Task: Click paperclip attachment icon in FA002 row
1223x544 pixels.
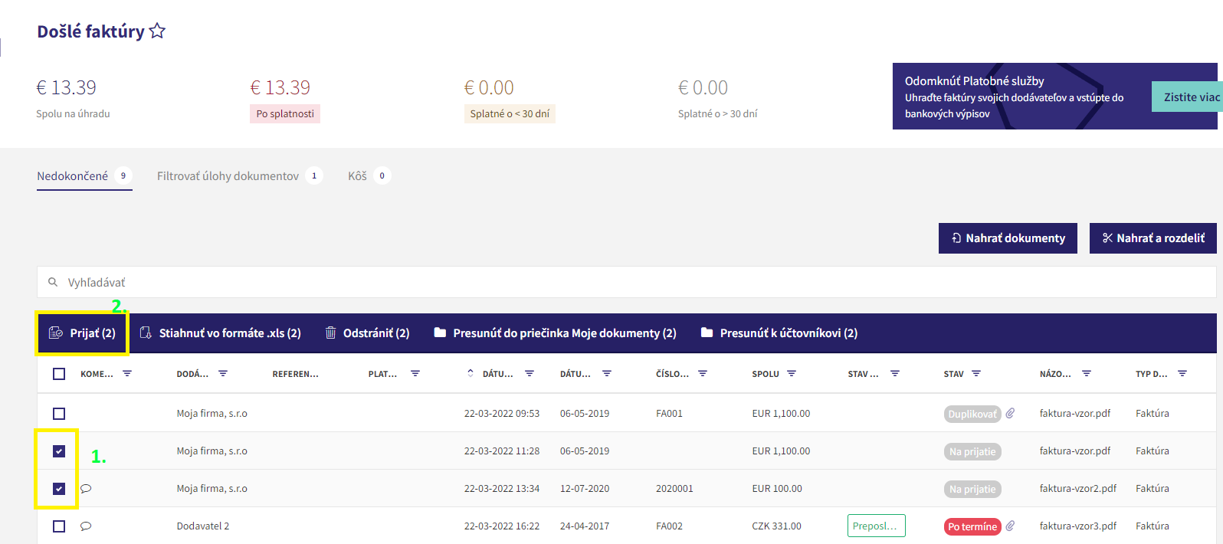Action: pyautogui.click(x=1011, y=526)
